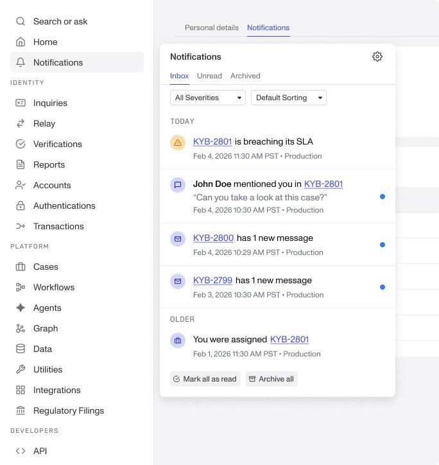Click the Search or ask field
The image size is (439, 465).
(77, 21)
